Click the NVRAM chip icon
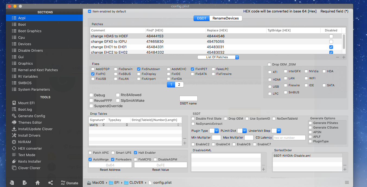This screenshot has width=367, height=187. click(x=14, y=142)
